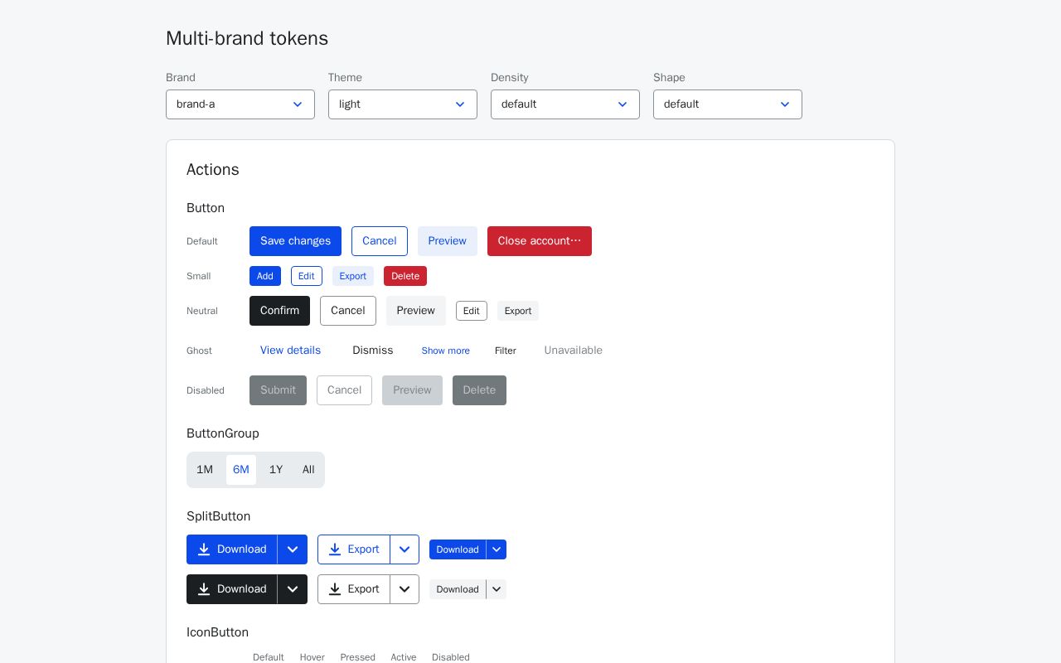Viewport: 1061px width, 663px height.
Task: Switch the range to All
Action: point(308,470)
